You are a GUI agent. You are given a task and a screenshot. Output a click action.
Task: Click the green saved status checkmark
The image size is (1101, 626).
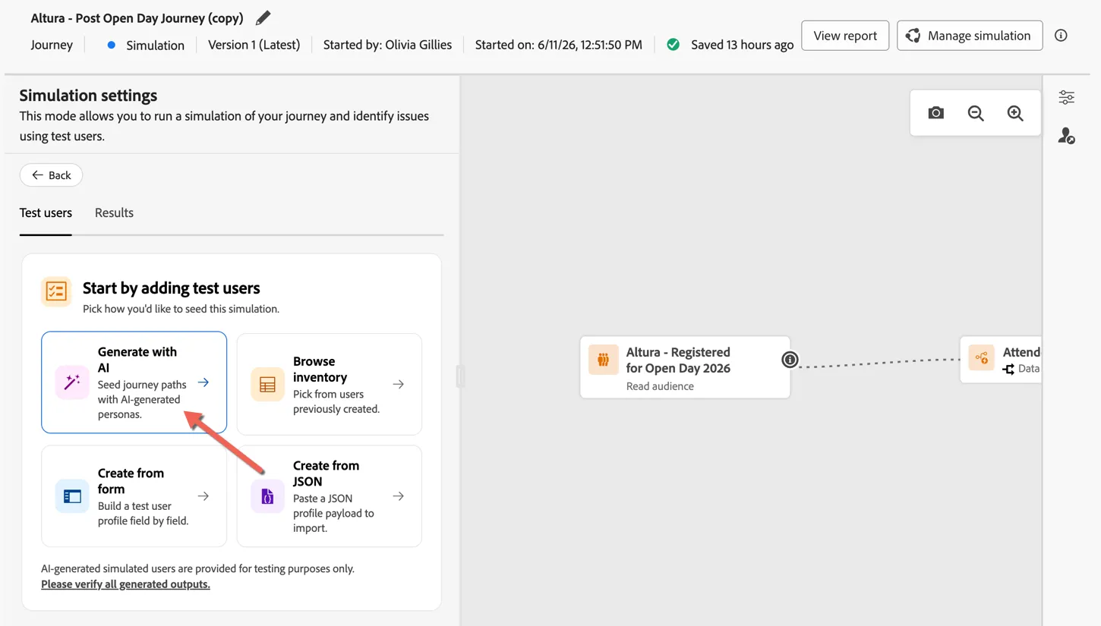click(x=673, y=45)
